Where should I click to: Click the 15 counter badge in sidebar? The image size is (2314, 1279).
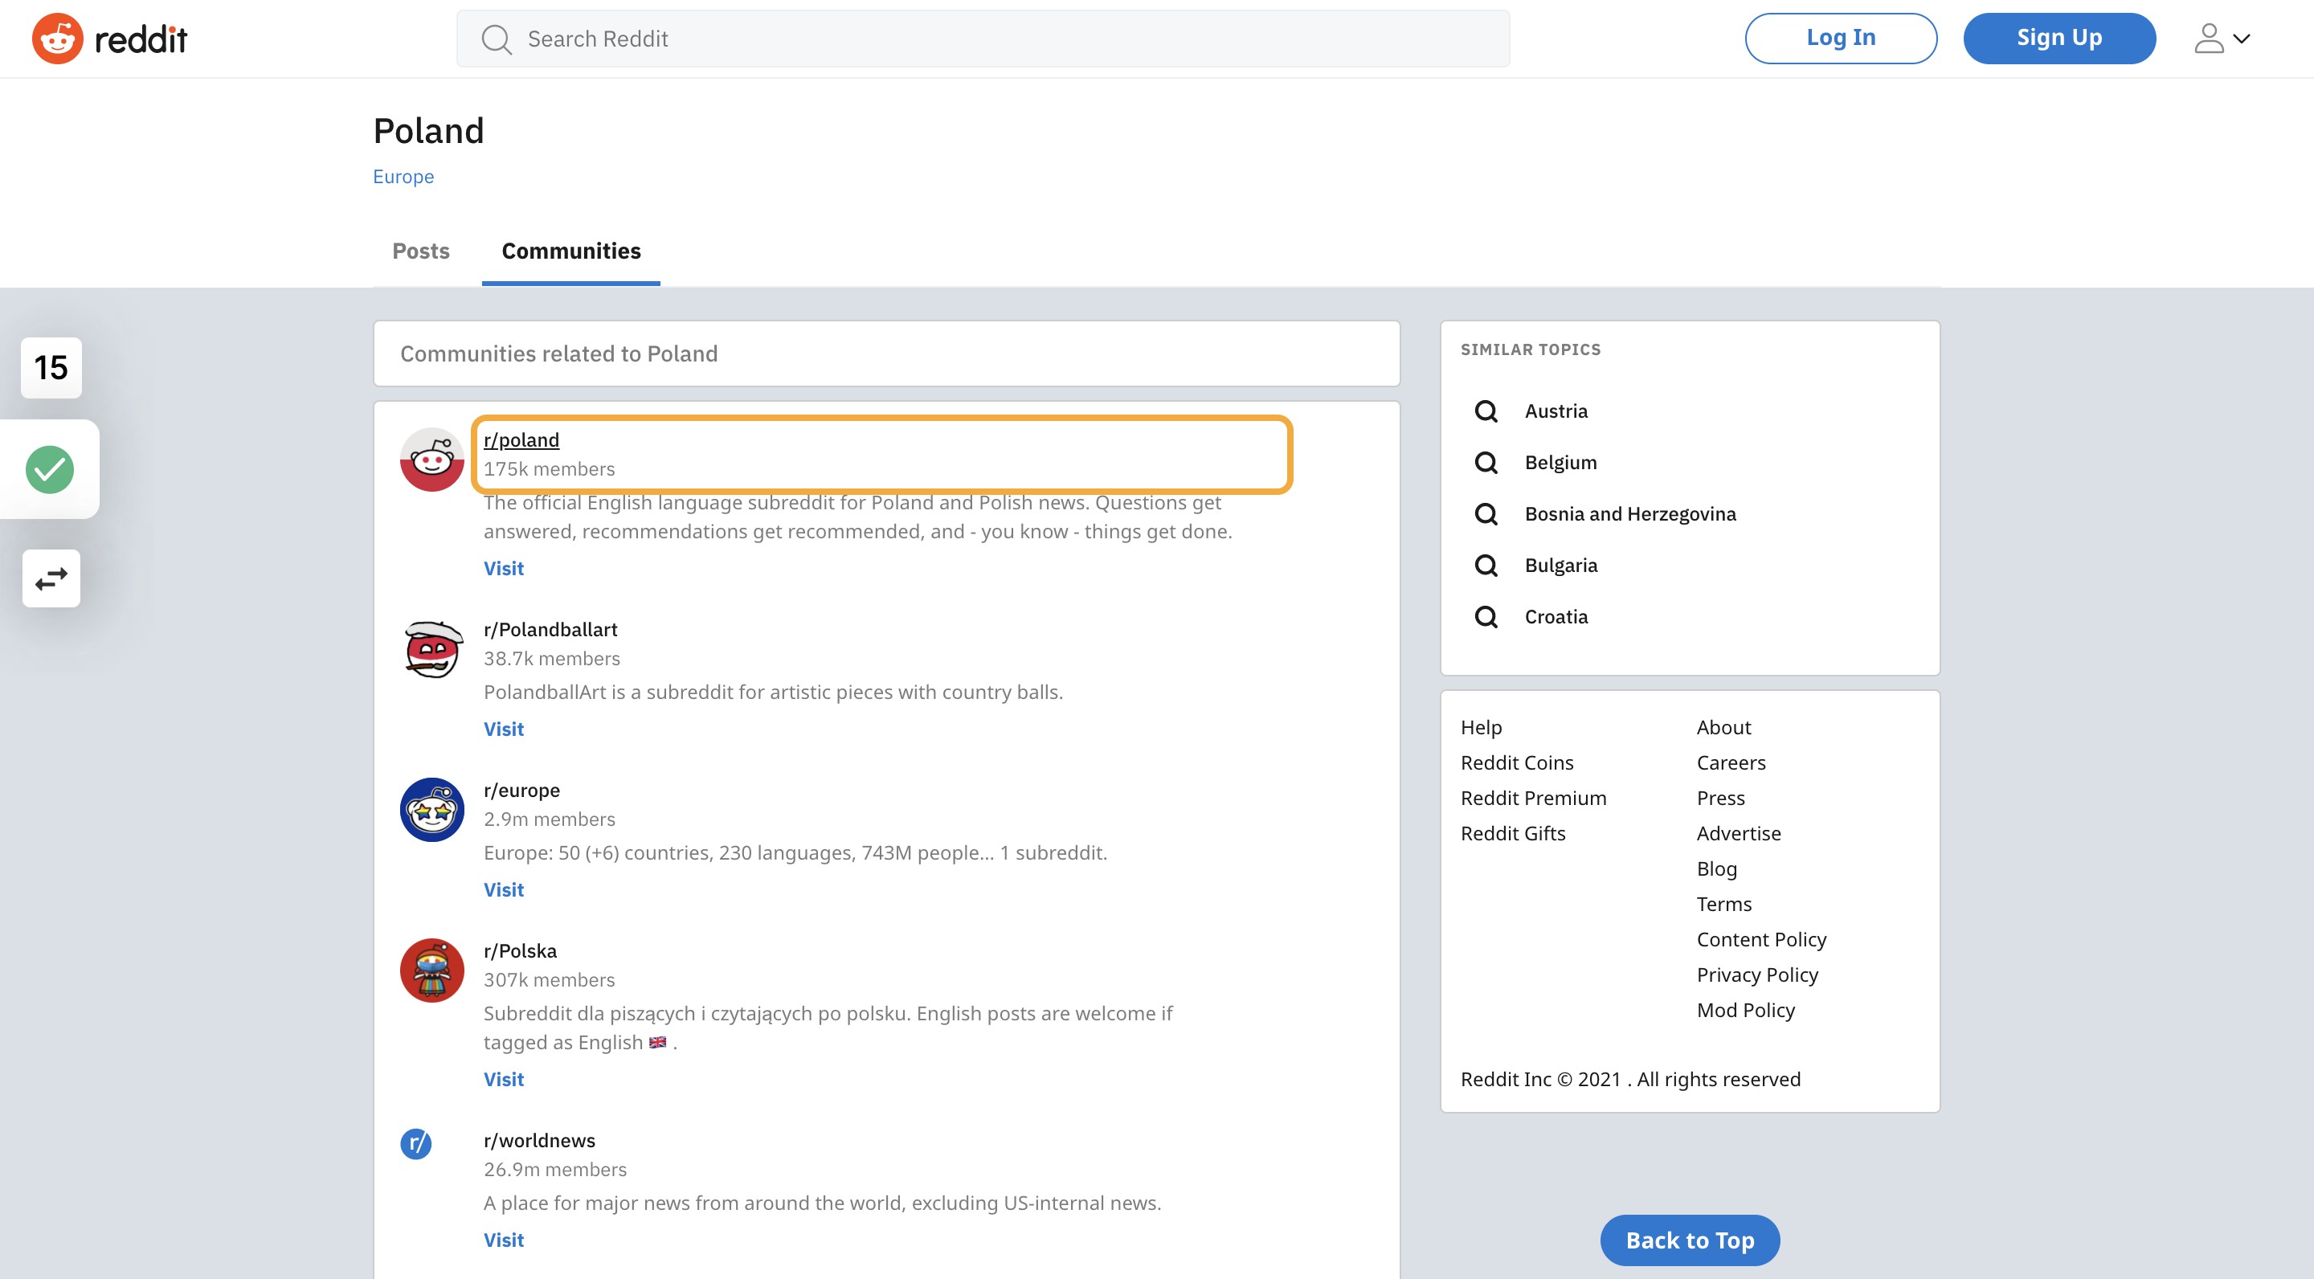(x=51, y=367)
